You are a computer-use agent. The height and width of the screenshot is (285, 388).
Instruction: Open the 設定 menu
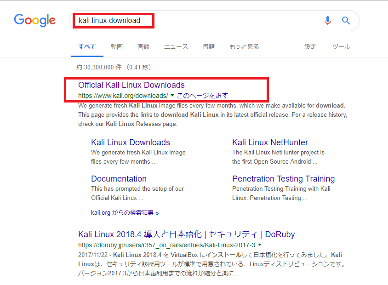310,46
